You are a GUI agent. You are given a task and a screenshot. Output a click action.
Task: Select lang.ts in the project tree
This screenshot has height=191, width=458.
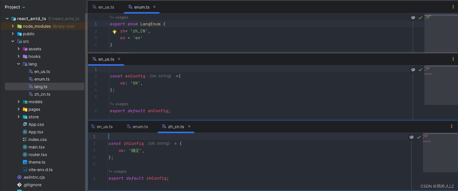pos(41,87)
